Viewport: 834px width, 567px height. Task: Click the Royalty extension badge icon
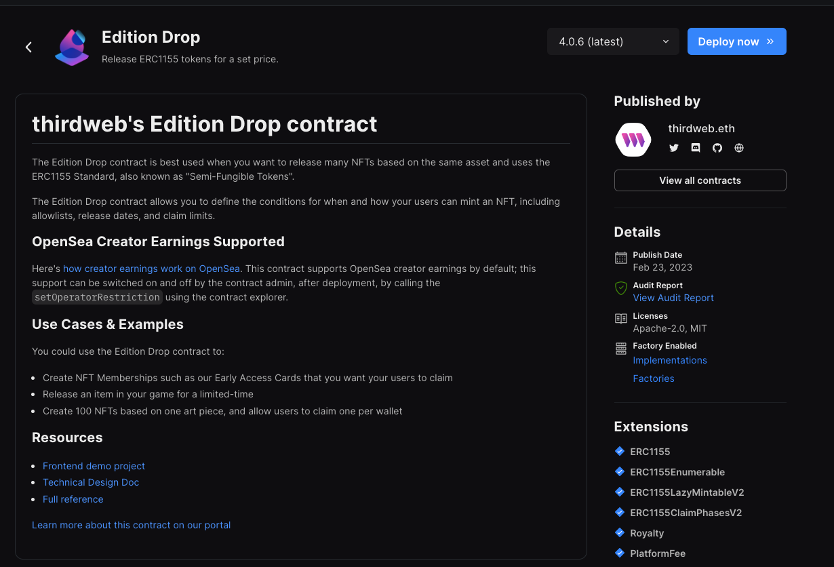(619, 532)
